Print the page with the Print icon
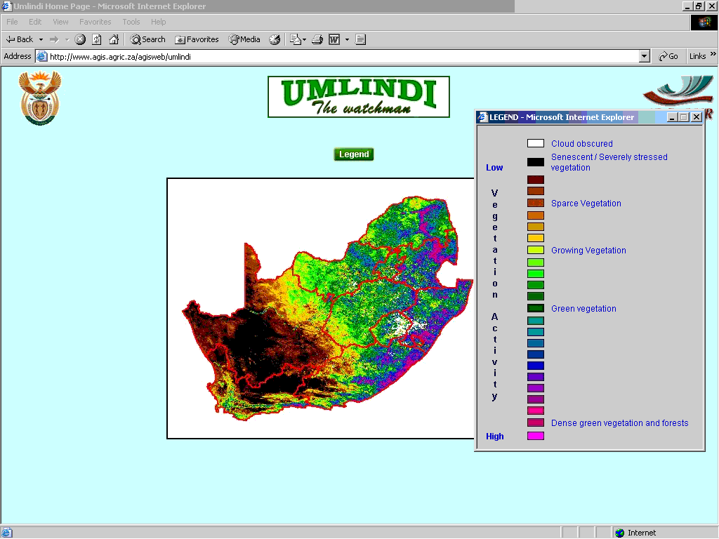Viewport: 719px width, 539px height. (x=317, y=39)
